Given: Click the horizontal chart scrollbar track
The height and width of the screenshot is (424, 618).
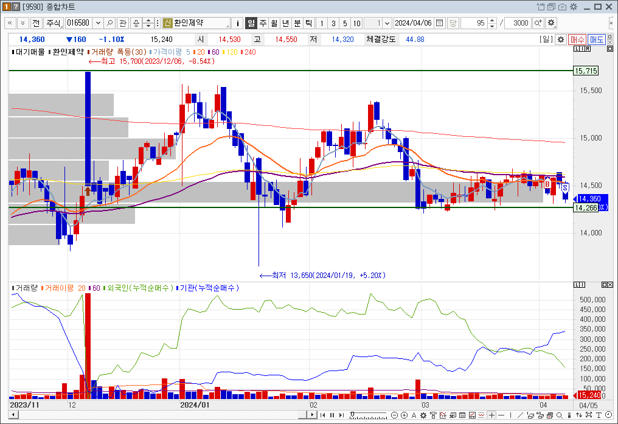Looking at the screenshot, I should point(158,414).
